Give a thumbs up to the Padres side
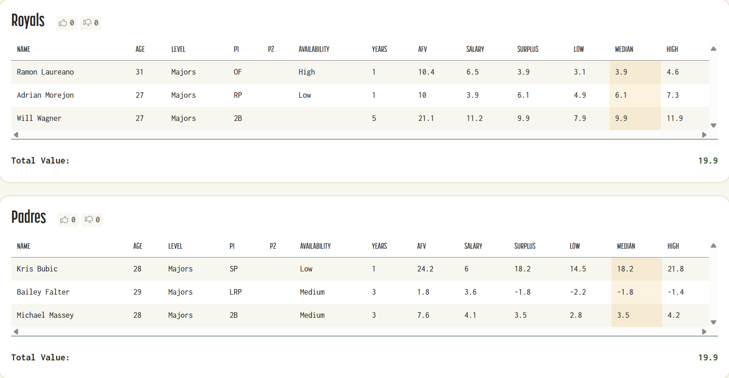 [68, 220]
